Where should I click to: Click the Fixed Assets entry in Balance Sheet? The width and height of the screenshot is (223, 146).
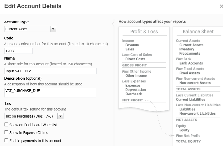[189, 73]
